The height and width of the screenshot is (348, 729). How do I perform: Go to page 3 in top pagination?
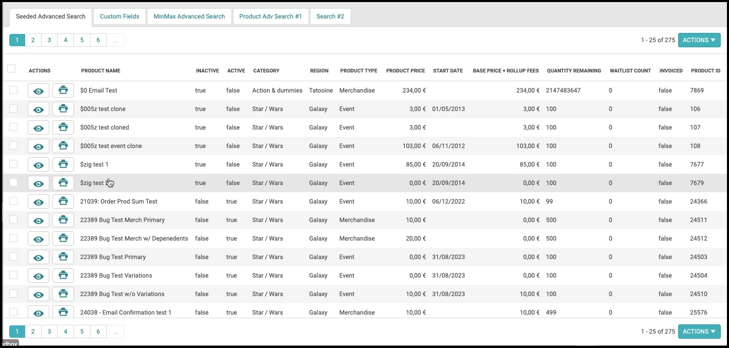[x=49, y=40]
